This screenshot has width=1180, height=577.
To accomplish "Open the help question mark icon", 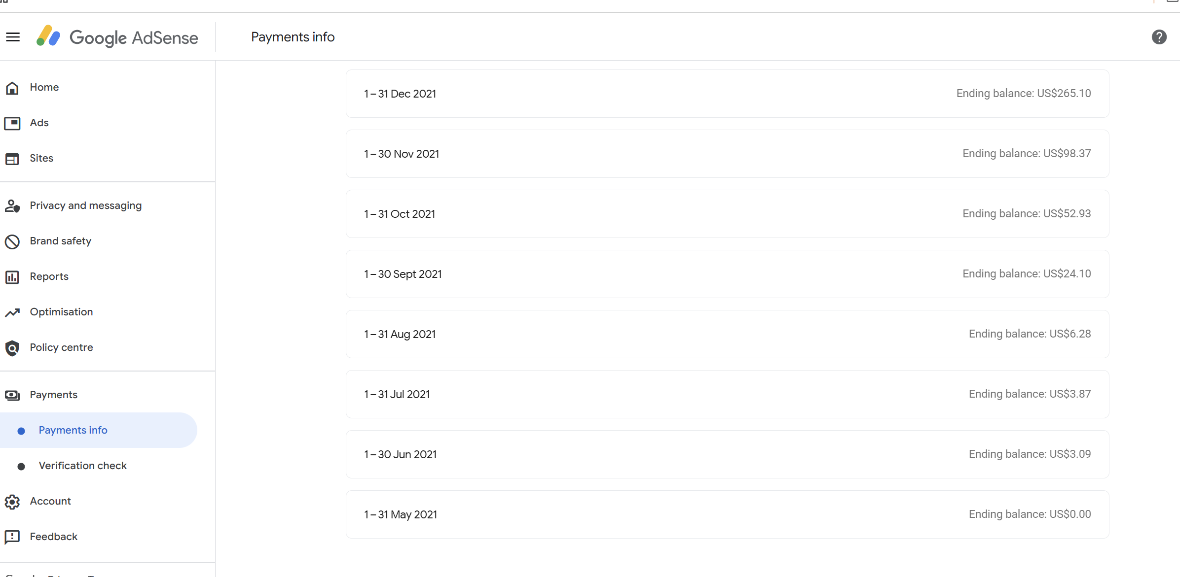I will pyautogui.click(x=1159, y=37).
